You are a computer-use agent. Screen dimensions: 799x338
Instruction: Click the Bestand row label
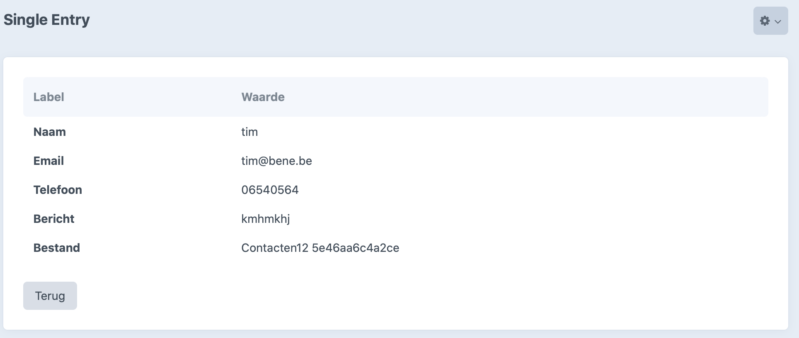pos(56,248)
